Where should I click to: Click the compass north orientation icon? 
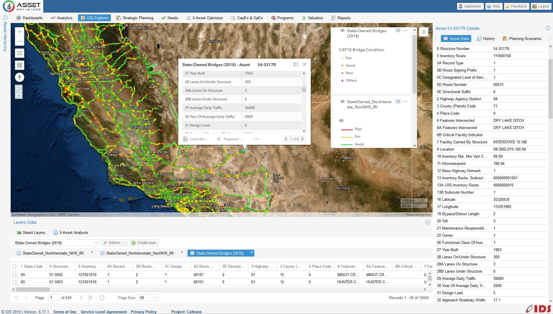coord(19,77)
